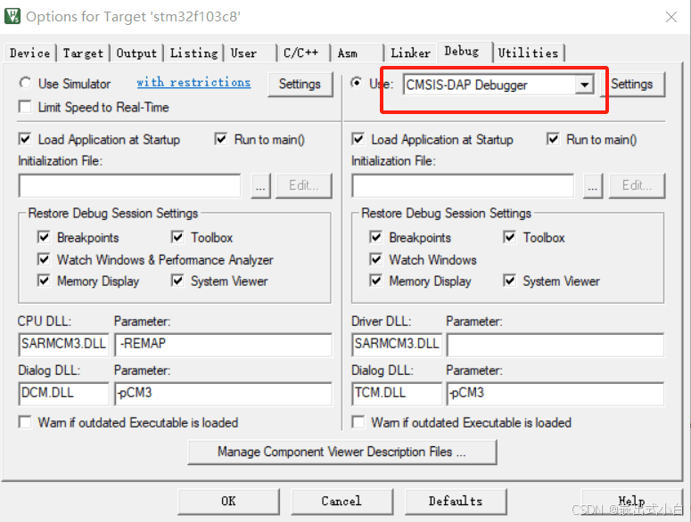Select the Asm tab
This screenshot has width=691, height=522.
358,53
